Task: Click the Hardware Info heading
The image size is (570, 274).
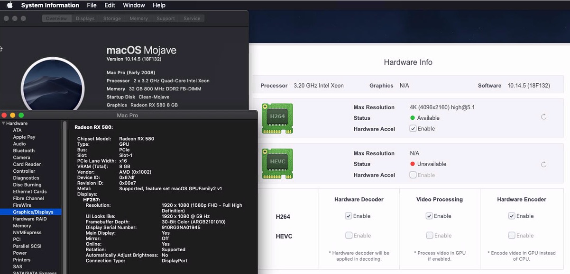Action: [408, 62]
